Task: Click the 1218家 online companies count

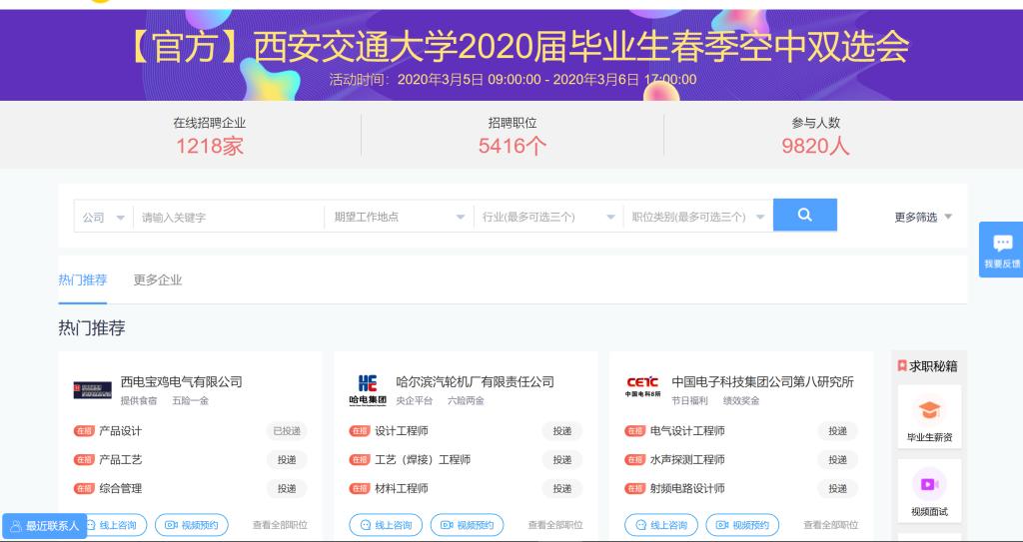Action: (210, 146)
